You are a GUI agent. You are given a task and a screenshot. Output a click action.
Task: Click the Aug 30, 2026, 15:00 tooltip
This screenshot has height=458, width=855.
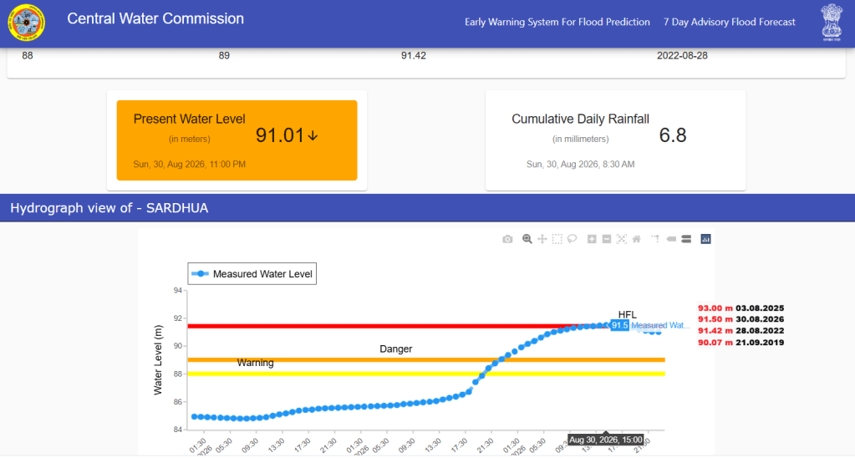tap(606, 440)
